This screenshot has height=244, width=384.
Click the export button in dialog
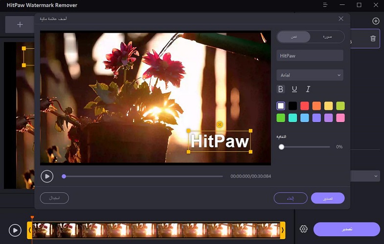click(328, 198)
